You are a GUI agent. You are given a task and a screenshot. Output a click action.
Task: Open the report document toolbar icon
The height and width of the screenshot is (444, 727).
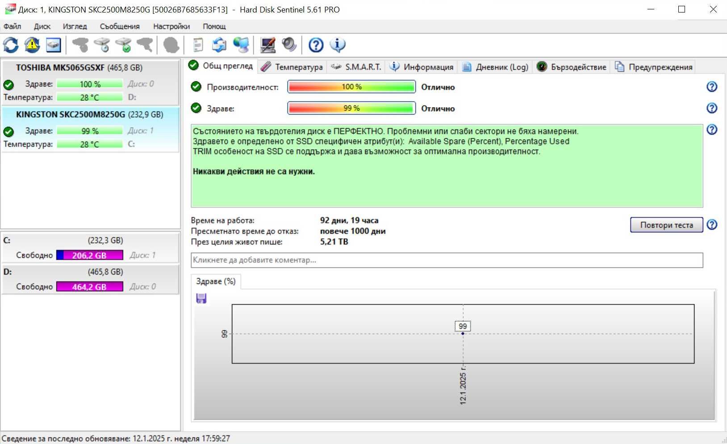click(x=198, y=45)
